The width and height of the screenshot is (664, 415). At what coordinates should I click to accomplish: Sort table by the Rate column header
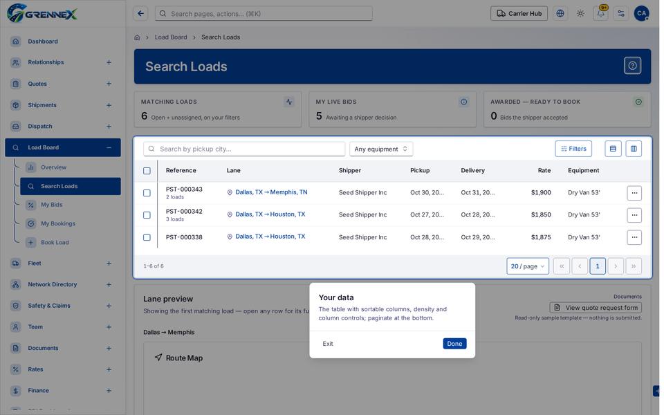click(544, 170)
